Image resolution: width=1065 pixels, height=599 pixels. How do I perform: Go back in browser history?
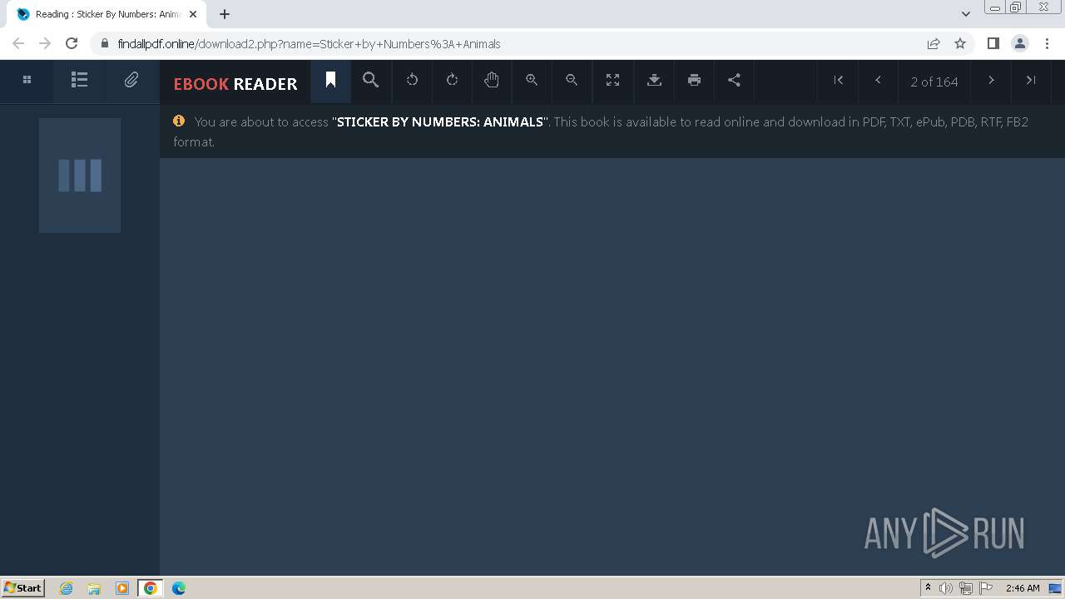[x=18, y=43]
